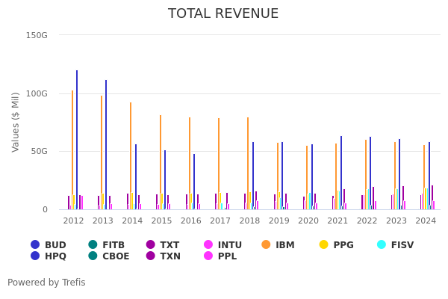Select the tall blue HPQ bar for 2012
The width and height of the screenshot is (448, 299).
point(77,141)
